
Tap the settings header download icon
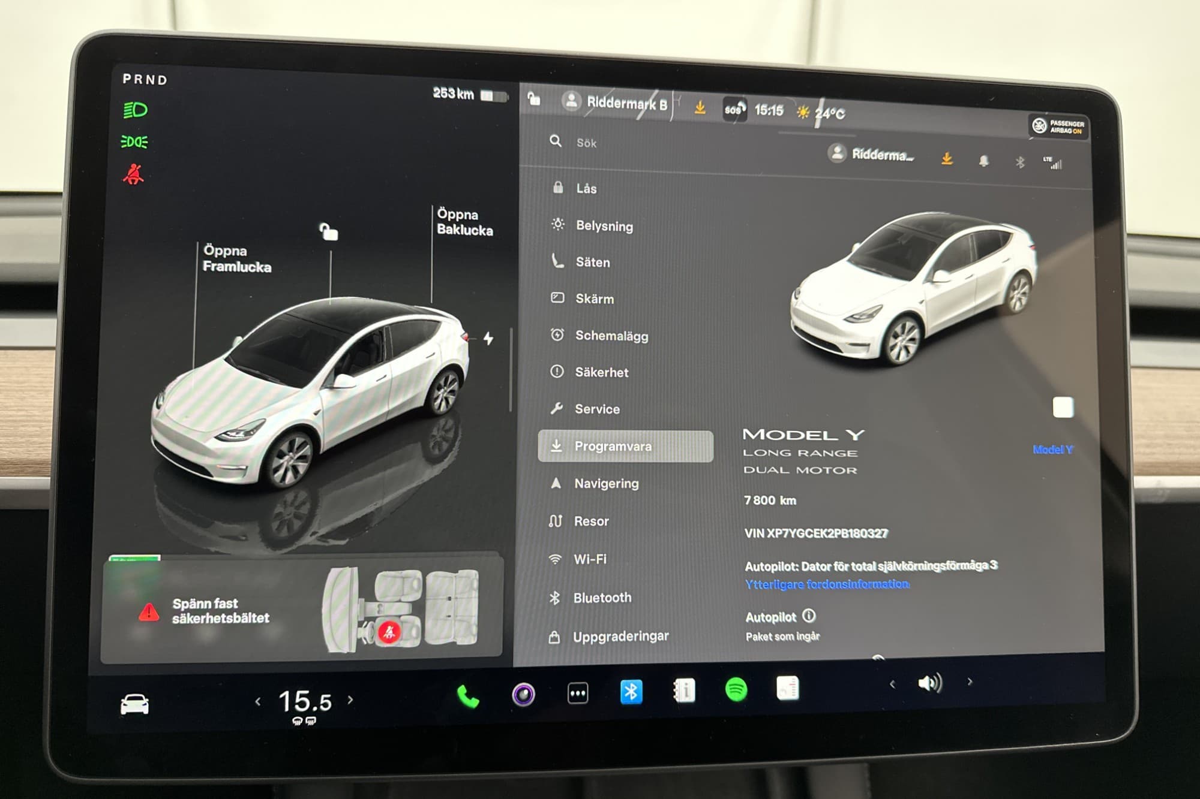click(x=947, y=158)
